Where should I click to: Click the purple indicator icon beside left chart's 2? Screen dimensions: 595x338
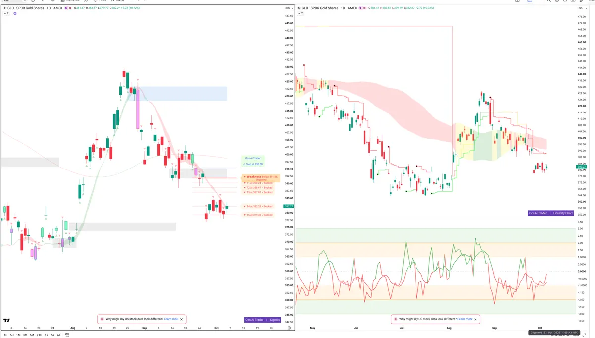click(15, 13)
